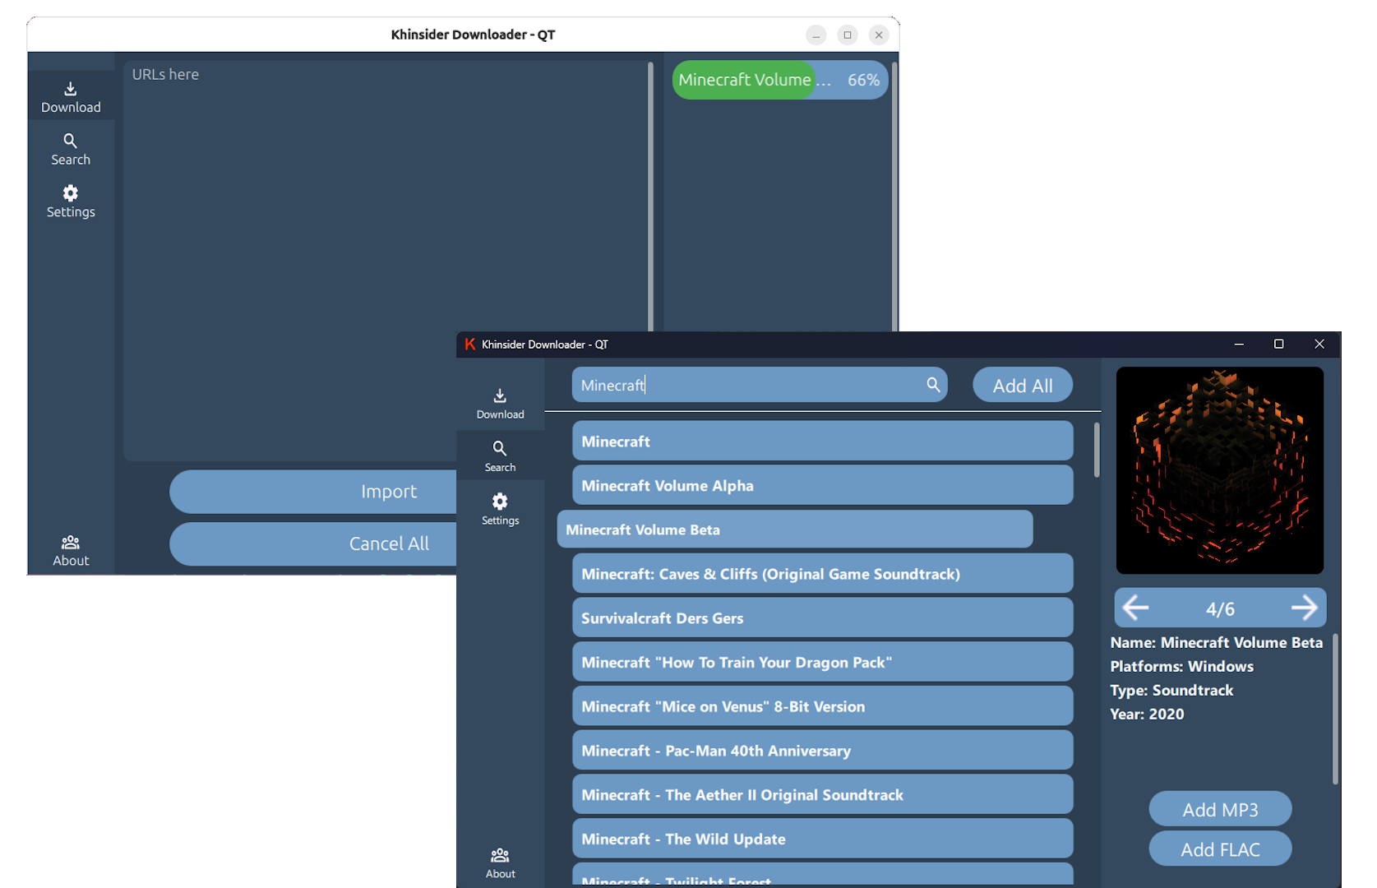Click the Add All button
The width and height of the screenshot is (1377, 888).
(x=1022, y=384)
